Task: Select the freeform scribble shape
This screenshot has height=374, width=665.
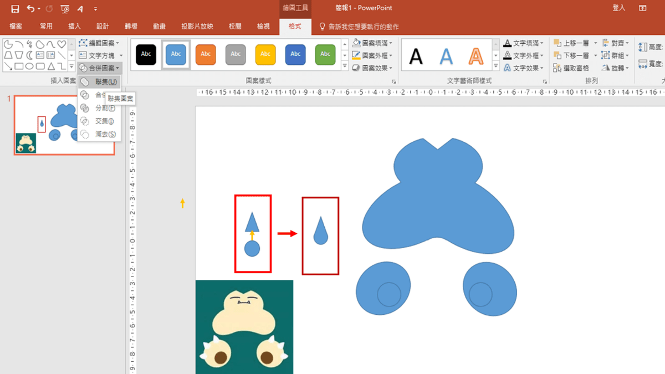Action: point(30,44)
